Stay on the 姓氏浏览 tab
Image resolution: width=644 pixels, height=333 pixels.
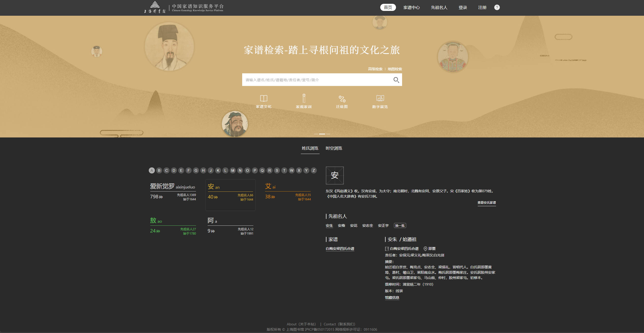click(x=310, y=148)
